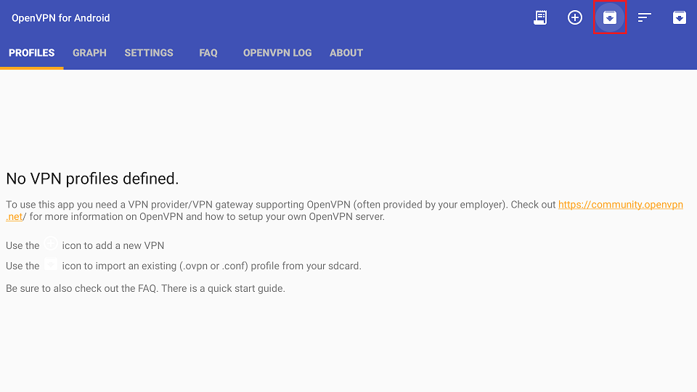Click the OpenVPN for Android title

[60, 17]
